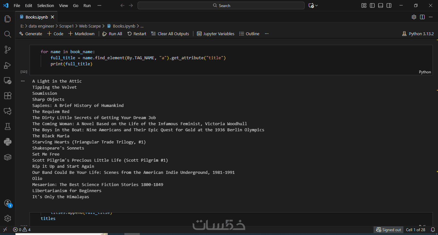Open Extensions view

[7, 96]
